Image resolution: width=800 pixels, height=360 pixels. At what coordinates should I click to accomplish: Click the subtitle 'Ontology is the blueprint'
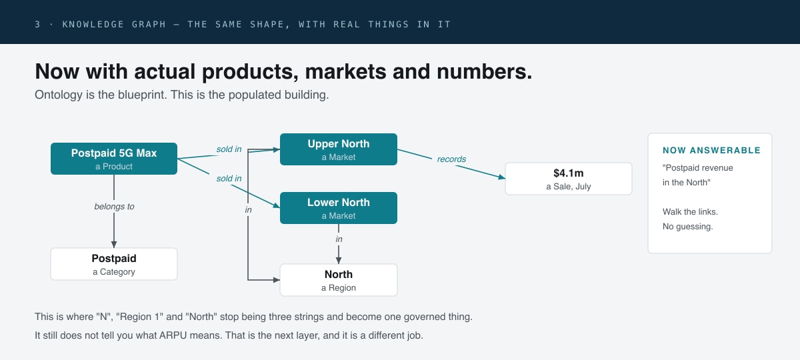[182, 95]
